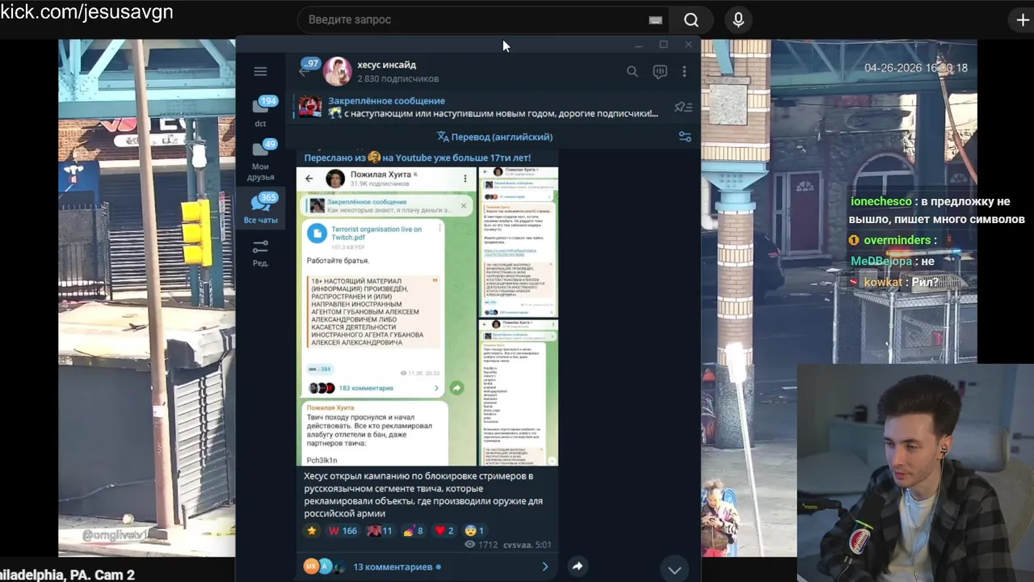1034x582 pixels.
Task: Select the Мои друзья chat folder
Action: [x=260, y=160]
